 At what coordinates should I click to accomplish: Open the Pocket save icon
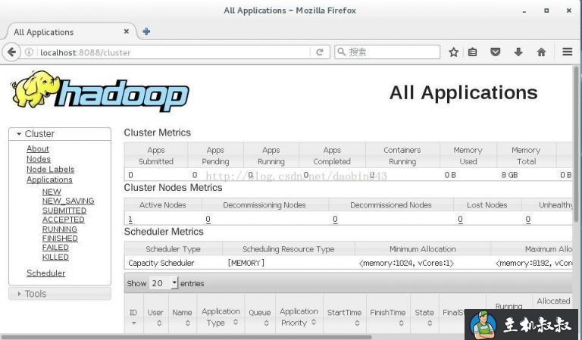[x=496, y=52]
